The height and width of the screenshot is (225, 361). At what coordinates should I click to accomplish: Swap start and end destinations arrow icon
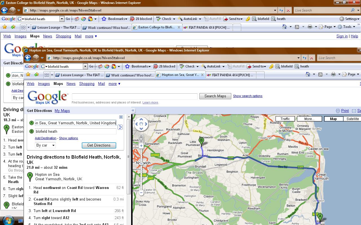(x=120, y=127)
